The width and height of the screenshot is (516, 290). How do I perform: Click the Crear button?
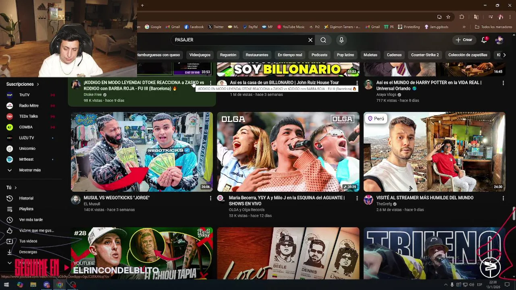pos(464,40)
